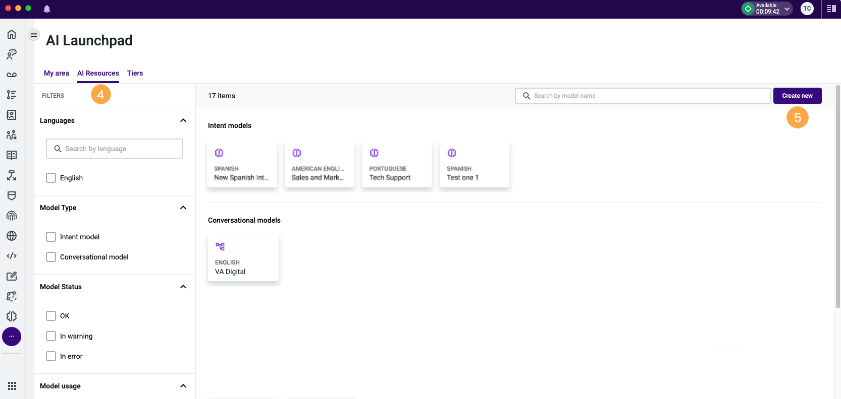Viewport: 841px width, 399px height.
Task: Open the Available status dropdown arrow
Action: click(x=786, y=9)
